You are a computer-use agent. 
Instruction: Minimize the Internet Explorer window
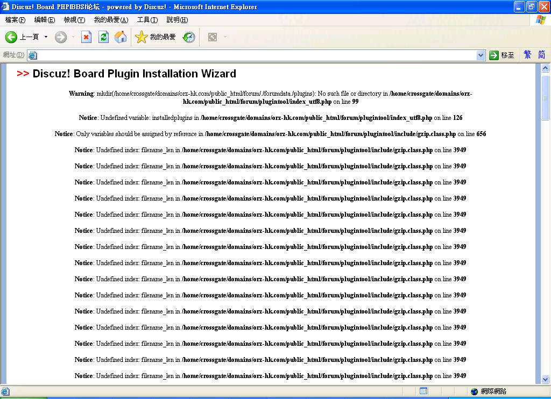pos(519,6)
